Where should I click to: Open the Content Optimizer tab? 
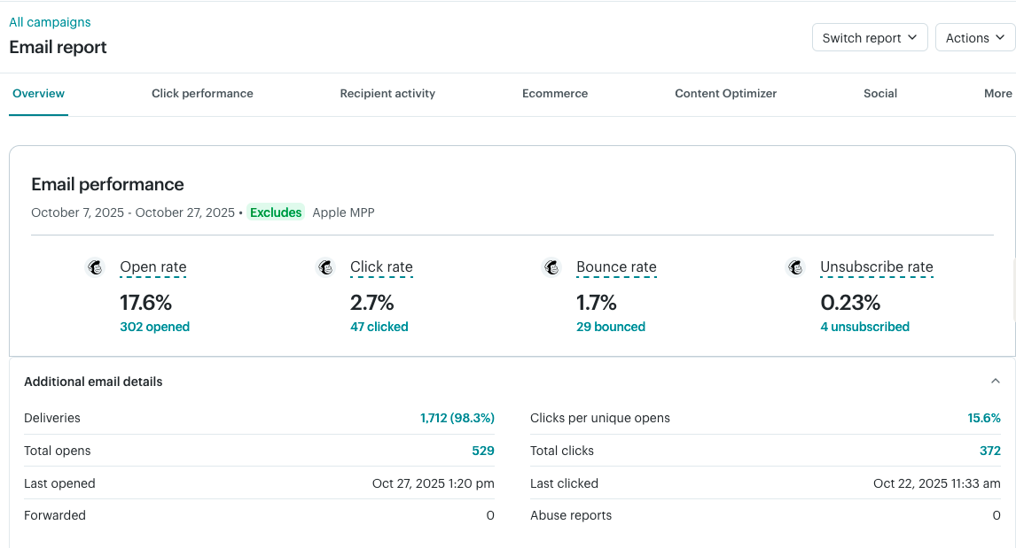point(725,93)
